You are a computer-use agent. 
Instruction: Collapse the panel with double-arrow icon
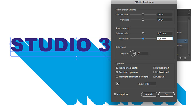coord(189,10)
